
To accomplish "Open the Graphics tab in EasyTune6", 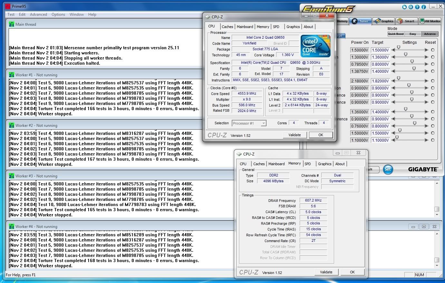I will 384,21.
